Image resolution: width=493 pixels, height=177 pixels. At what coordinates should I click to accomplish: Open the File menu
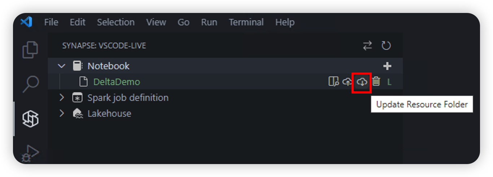click(x=51, y=22)
